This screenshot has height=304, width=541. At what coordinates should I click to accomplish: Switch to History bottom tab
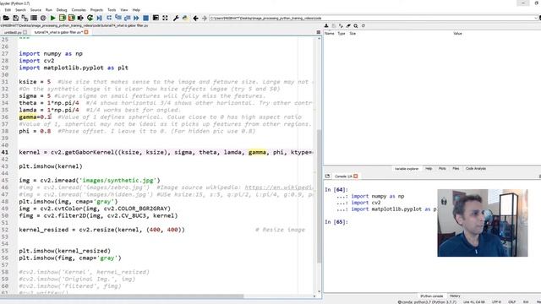[455, 296]
